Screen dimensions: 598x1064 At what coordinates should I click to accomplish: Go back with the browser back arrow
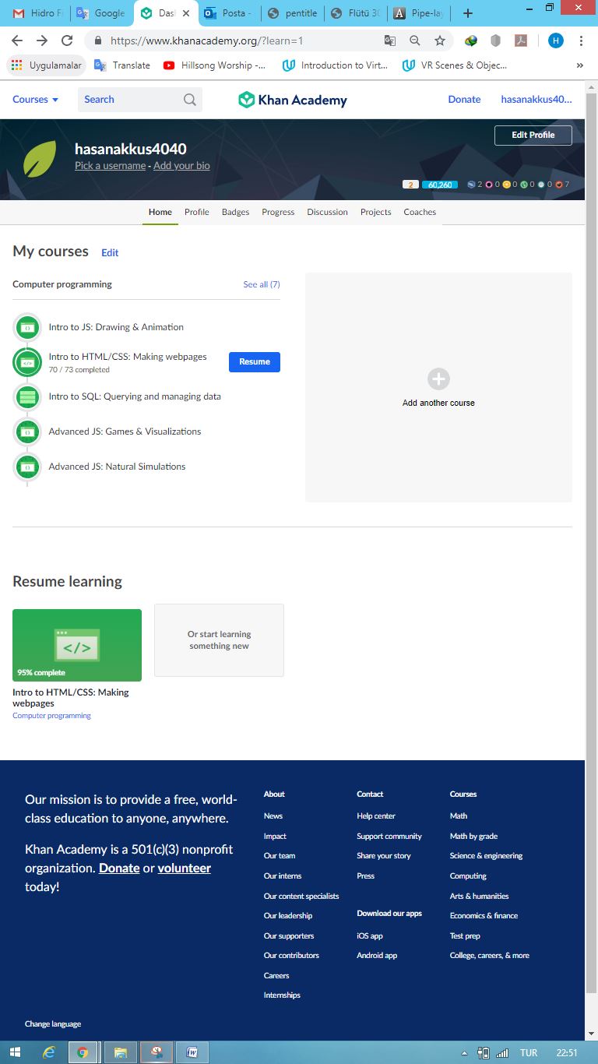(x=17, y=41)
